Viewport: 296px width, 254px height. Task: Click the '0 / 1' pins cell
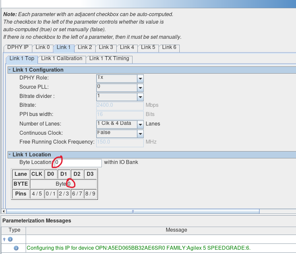pos(50,194)
